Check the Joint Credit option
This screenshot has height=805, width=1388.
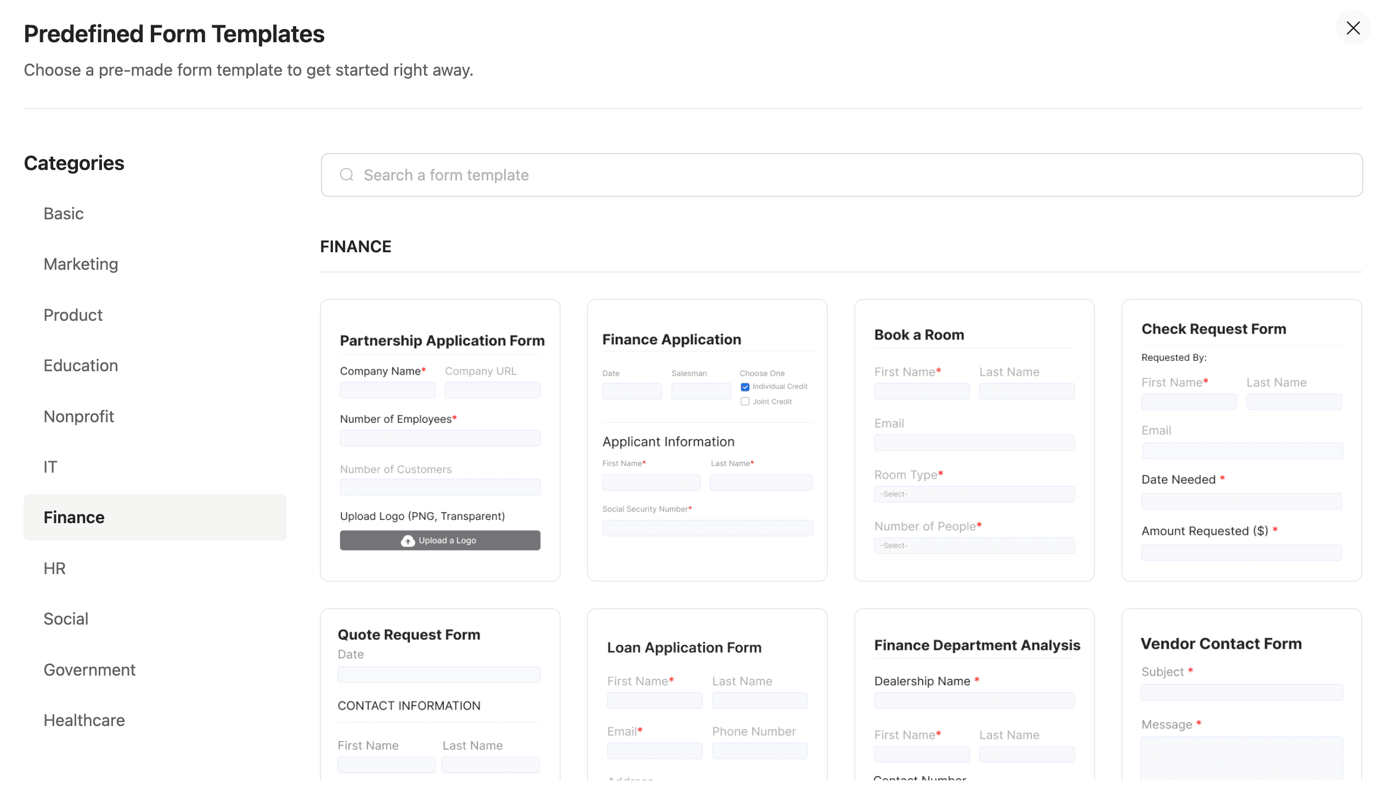click(745, 401)
